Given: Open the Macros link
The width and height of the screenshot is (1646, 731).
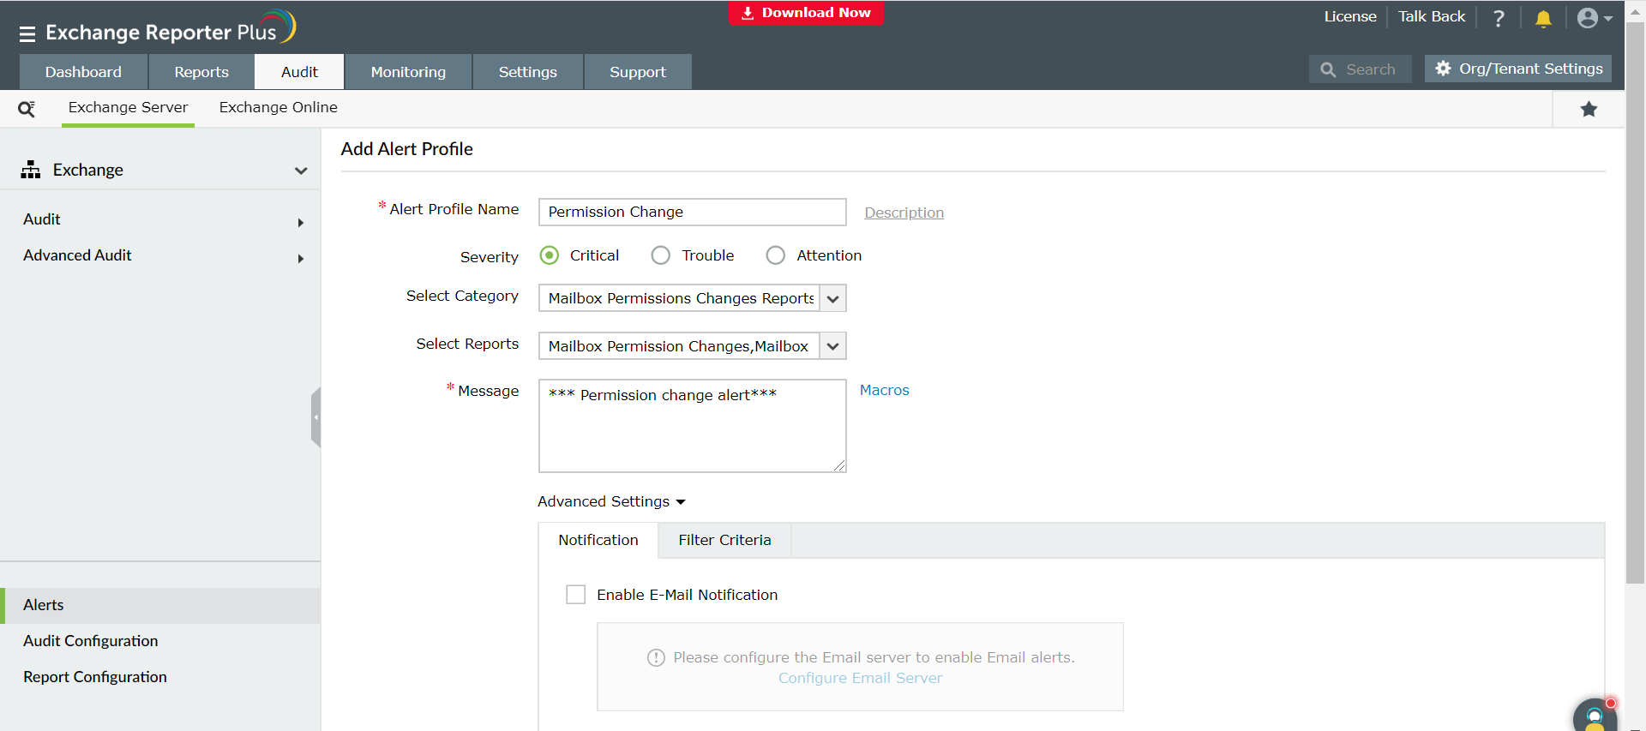Looking at the screenshot, I should (884, 390).
